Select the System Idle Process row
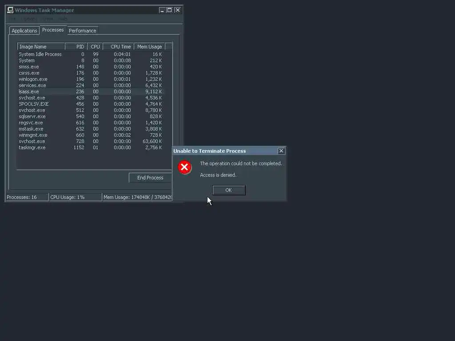The height and width of the screenshot is (341, 455). pos(91,54)
